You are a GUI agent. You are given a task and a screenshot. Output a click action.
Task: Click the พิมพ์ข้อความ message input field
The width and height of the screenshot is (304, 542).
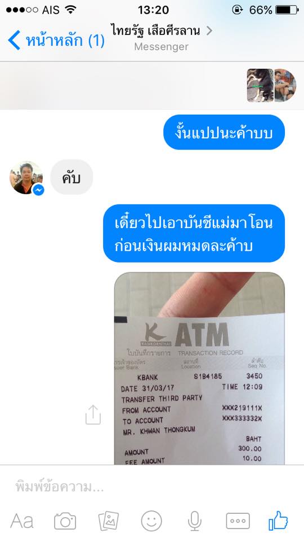152,487
